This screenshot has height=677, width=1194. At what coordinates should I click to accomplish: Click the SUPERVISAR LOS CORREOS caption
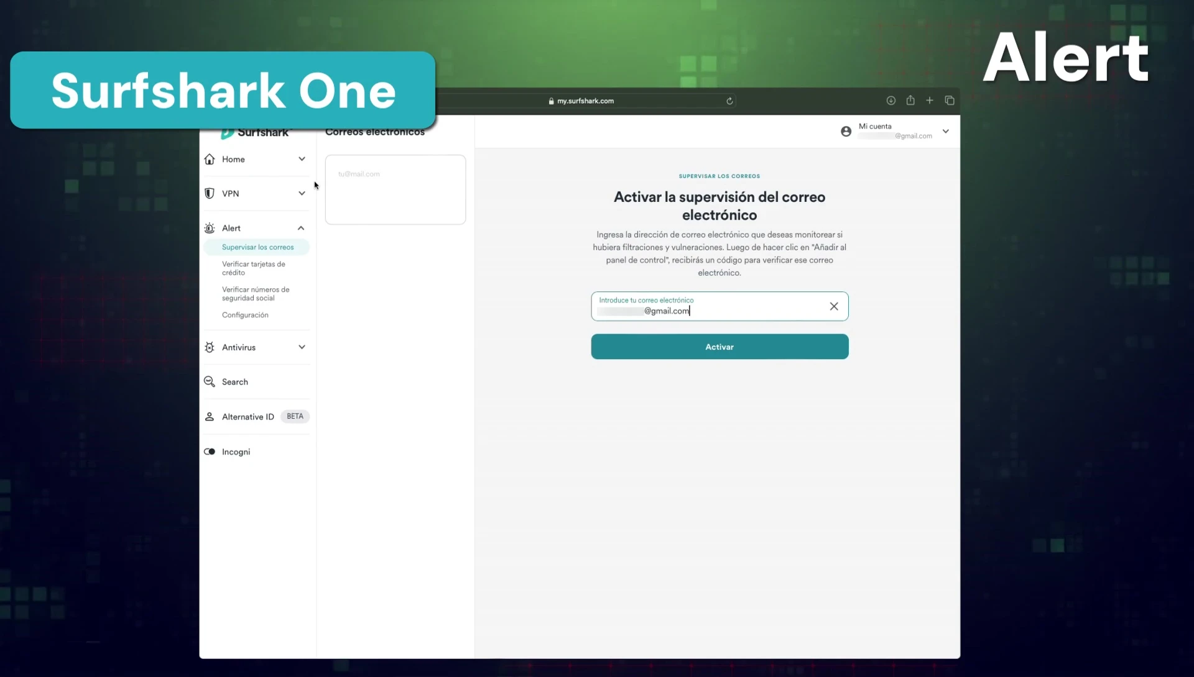click(720, 176)
